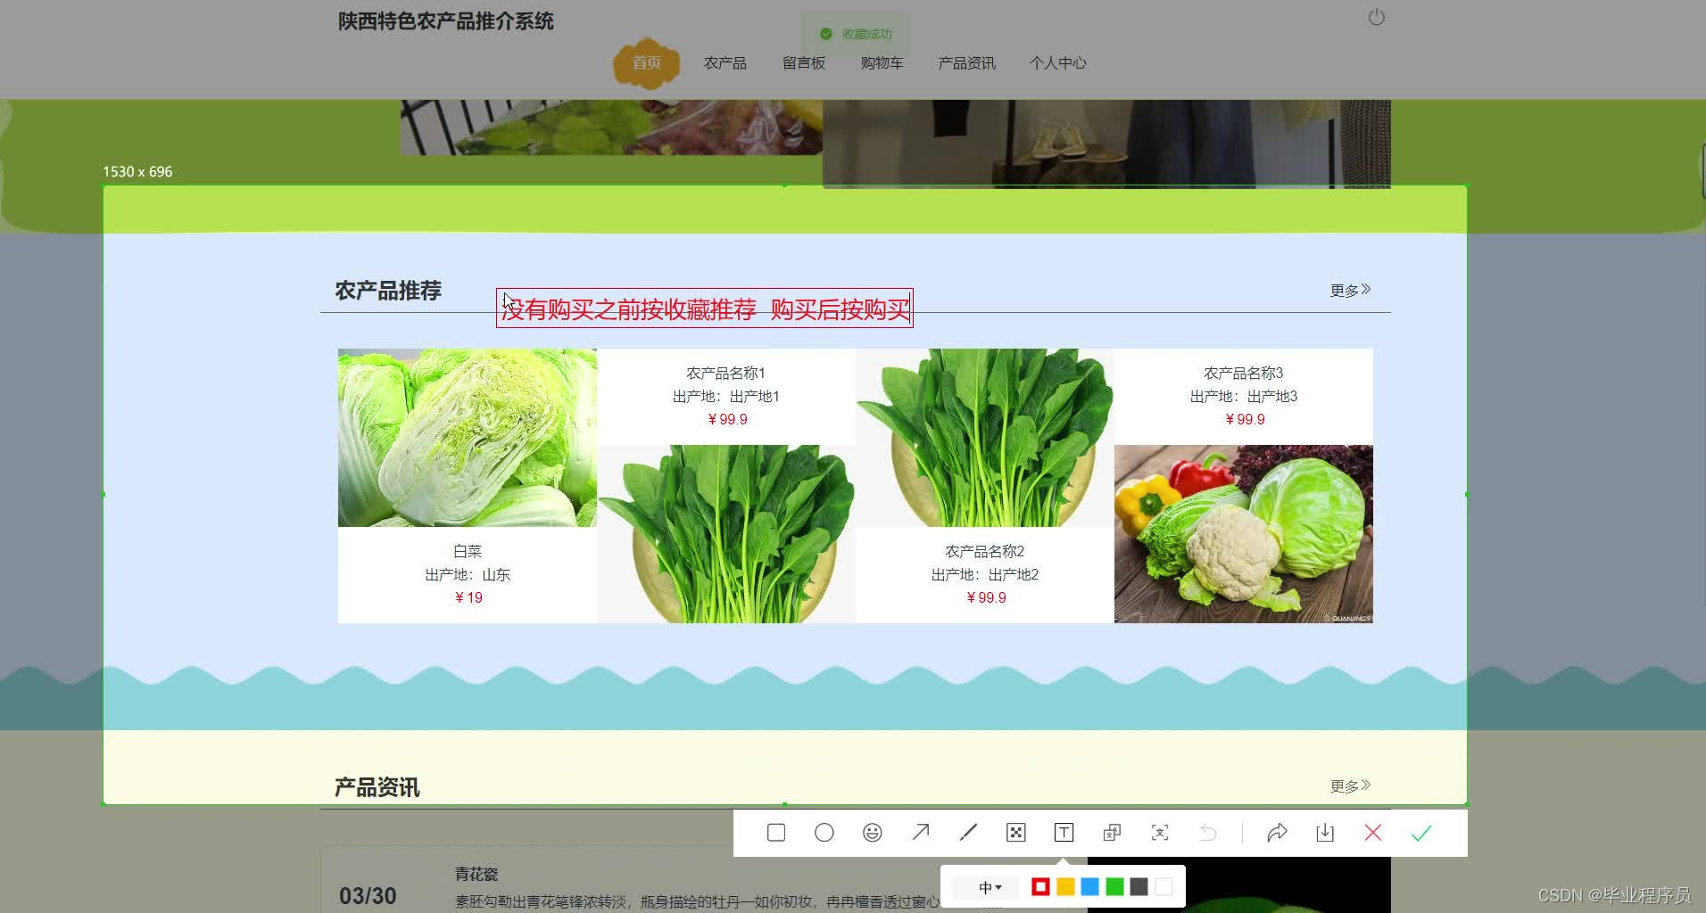
Task: Click the undo annotation icon
Action: click(x=1208, y=832)
